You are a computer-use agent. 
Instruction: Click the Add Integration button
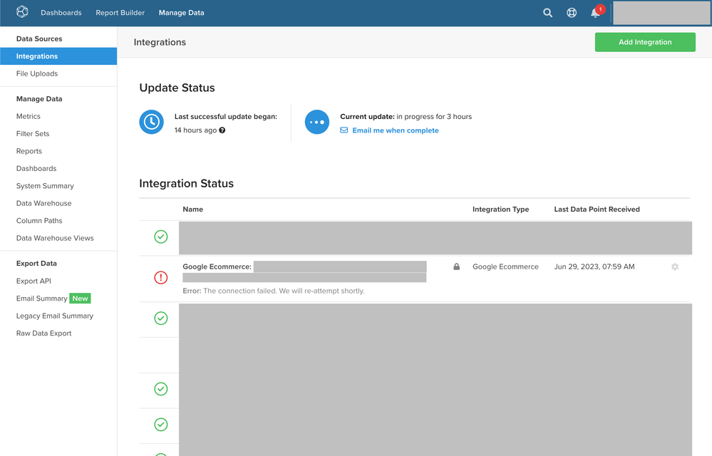coord(645,42)
